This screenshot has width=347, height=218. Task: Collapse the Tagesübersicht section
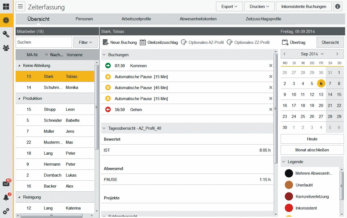coord(104,128)
